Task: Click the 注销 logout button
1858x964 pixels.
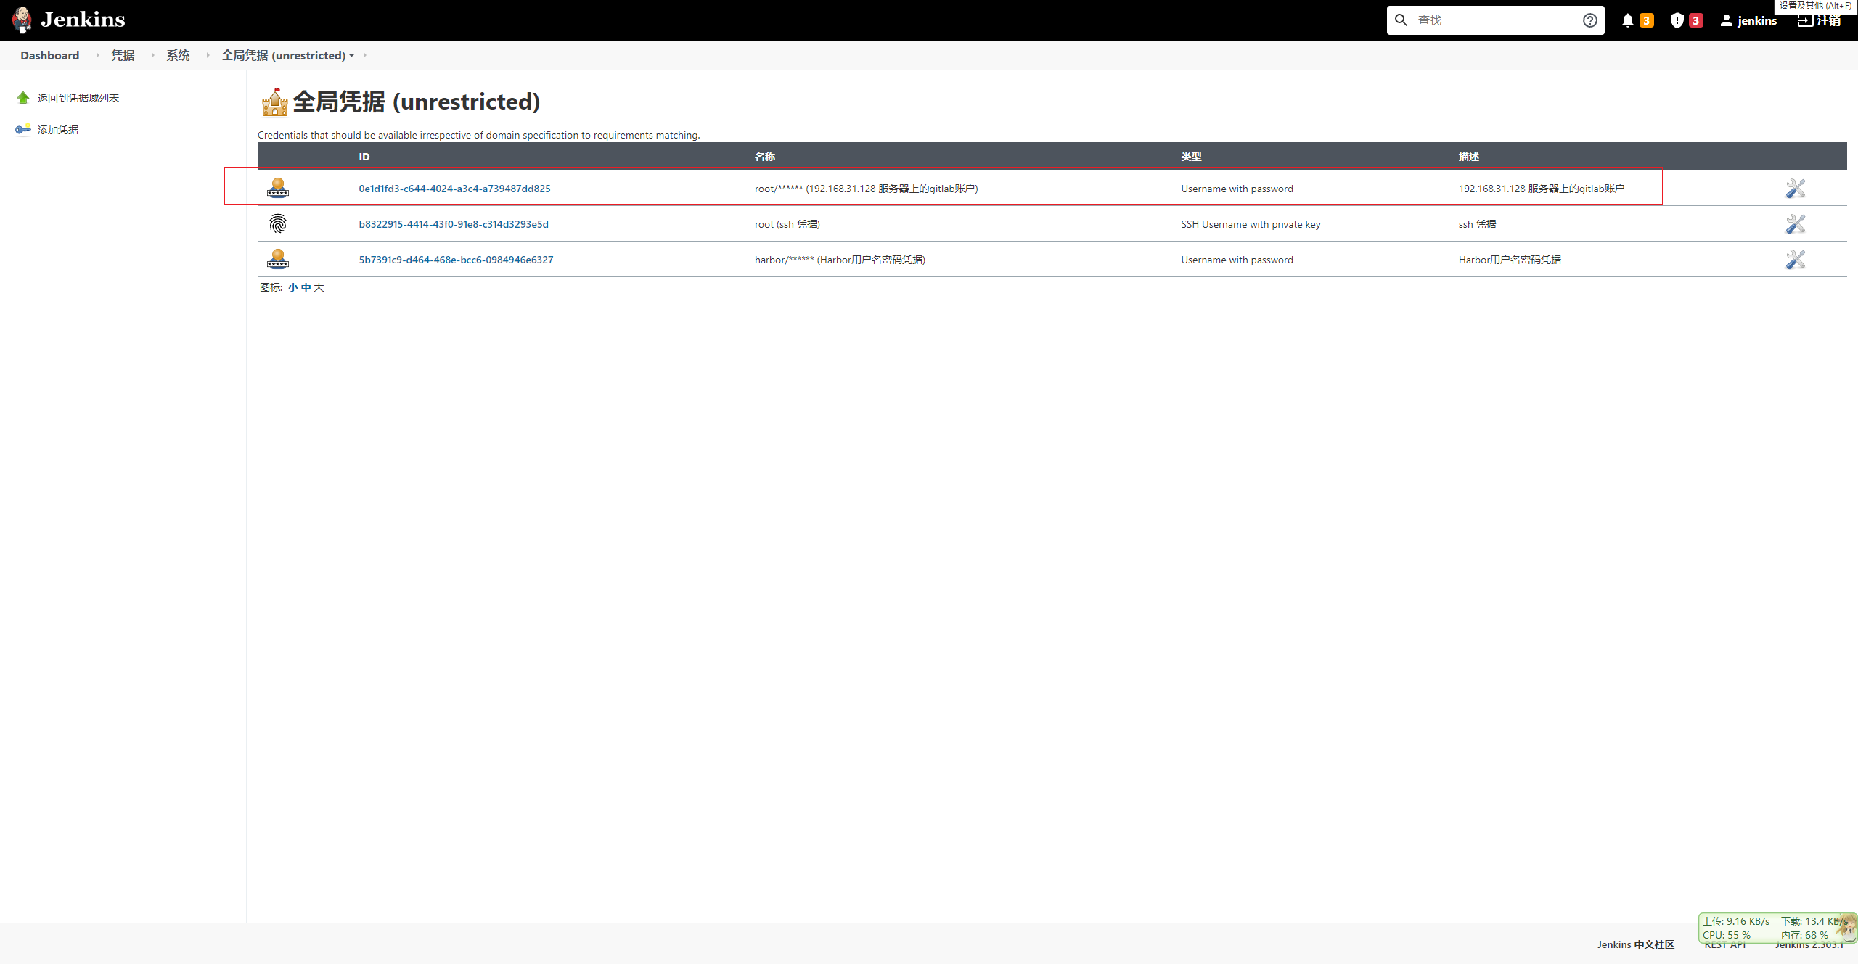Action: coord(1820,20)
